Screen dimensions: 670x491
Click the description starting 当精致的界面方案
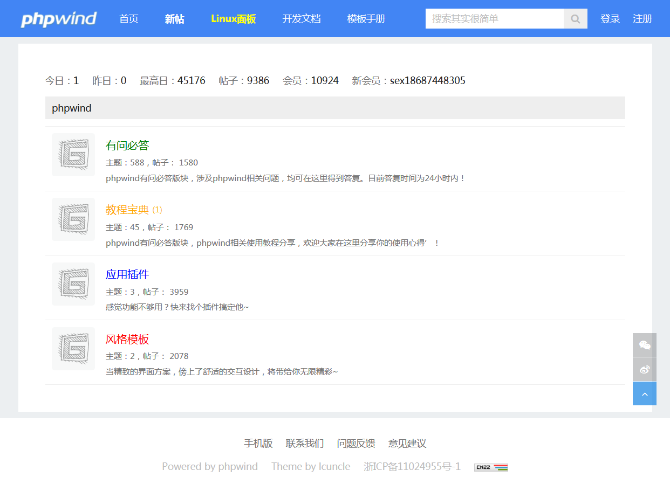coord(222,371)
